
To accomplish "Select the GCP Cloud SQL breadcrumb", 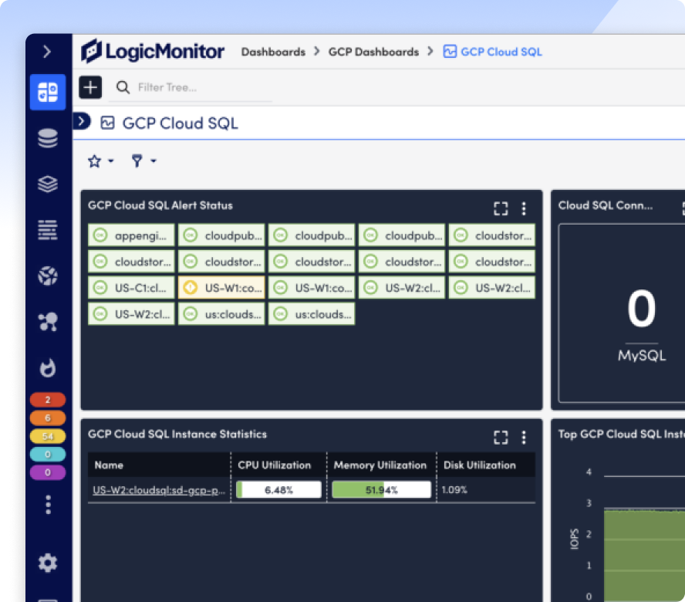I will [492, 52].
